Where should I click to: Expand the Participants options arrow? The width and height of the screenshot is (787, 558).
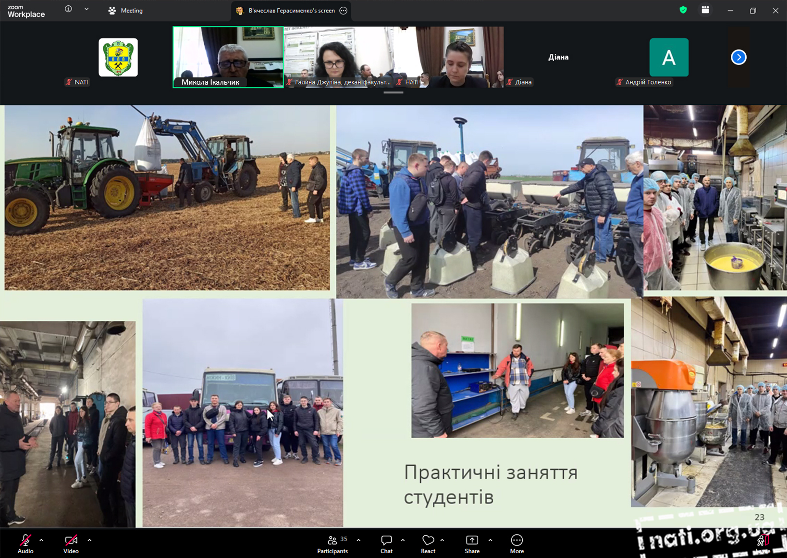[x=358, y=540]
